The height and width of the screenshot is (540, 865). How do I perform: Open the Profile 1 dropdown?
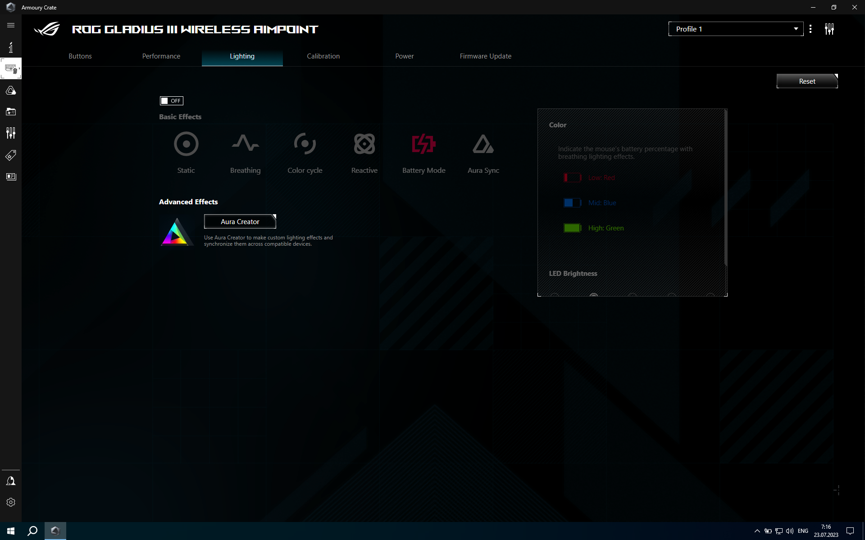click(x=735, y=28)
